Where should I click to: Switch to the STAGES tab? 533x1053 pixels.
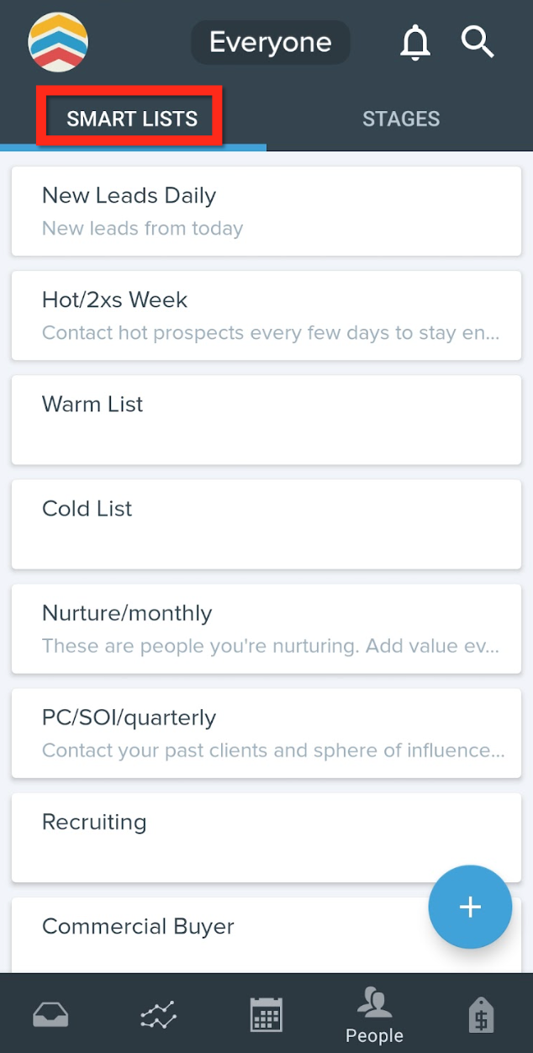click(401, 119)
